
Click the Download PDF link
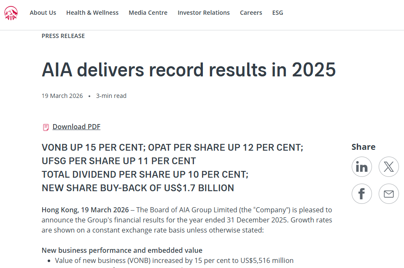[76, 127]
